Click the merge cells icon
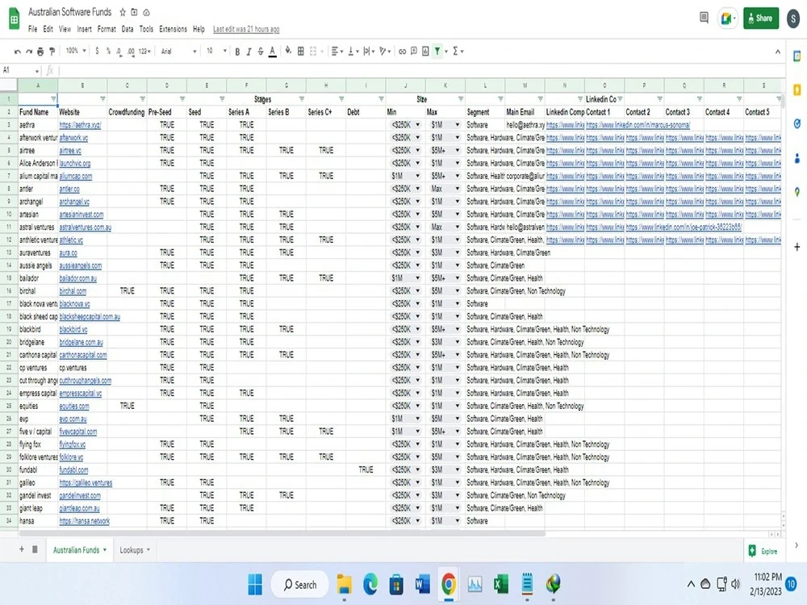 (313, 51)
